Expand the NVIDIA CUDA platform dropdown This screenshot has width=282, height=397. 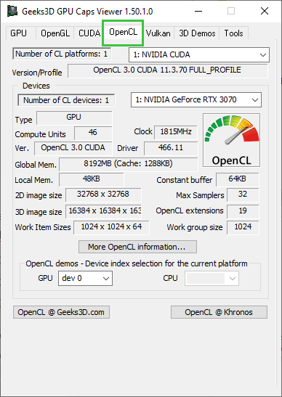(199, 54)
